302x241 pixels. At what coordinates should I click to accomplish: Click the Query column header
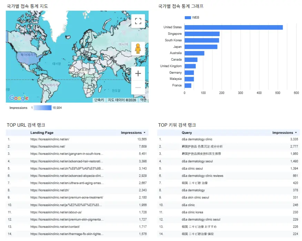click(x=187, y=133)
